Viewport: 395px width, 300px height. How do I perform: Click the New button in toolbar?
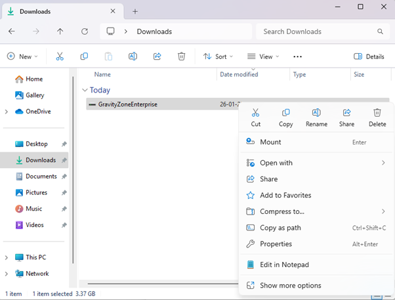[22, 56]
